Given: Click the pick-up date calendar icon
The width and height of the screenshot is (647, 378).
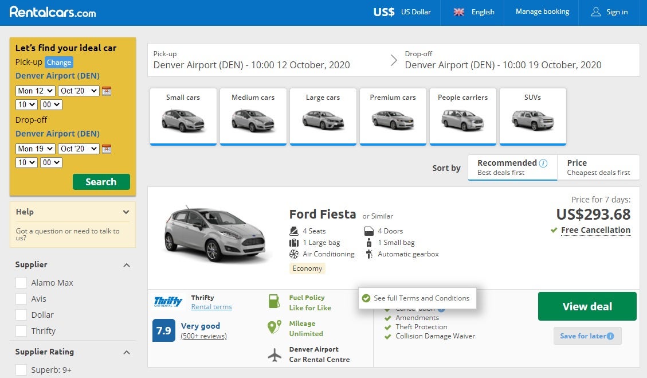Looking at the screenshot, I should point(107,91).
